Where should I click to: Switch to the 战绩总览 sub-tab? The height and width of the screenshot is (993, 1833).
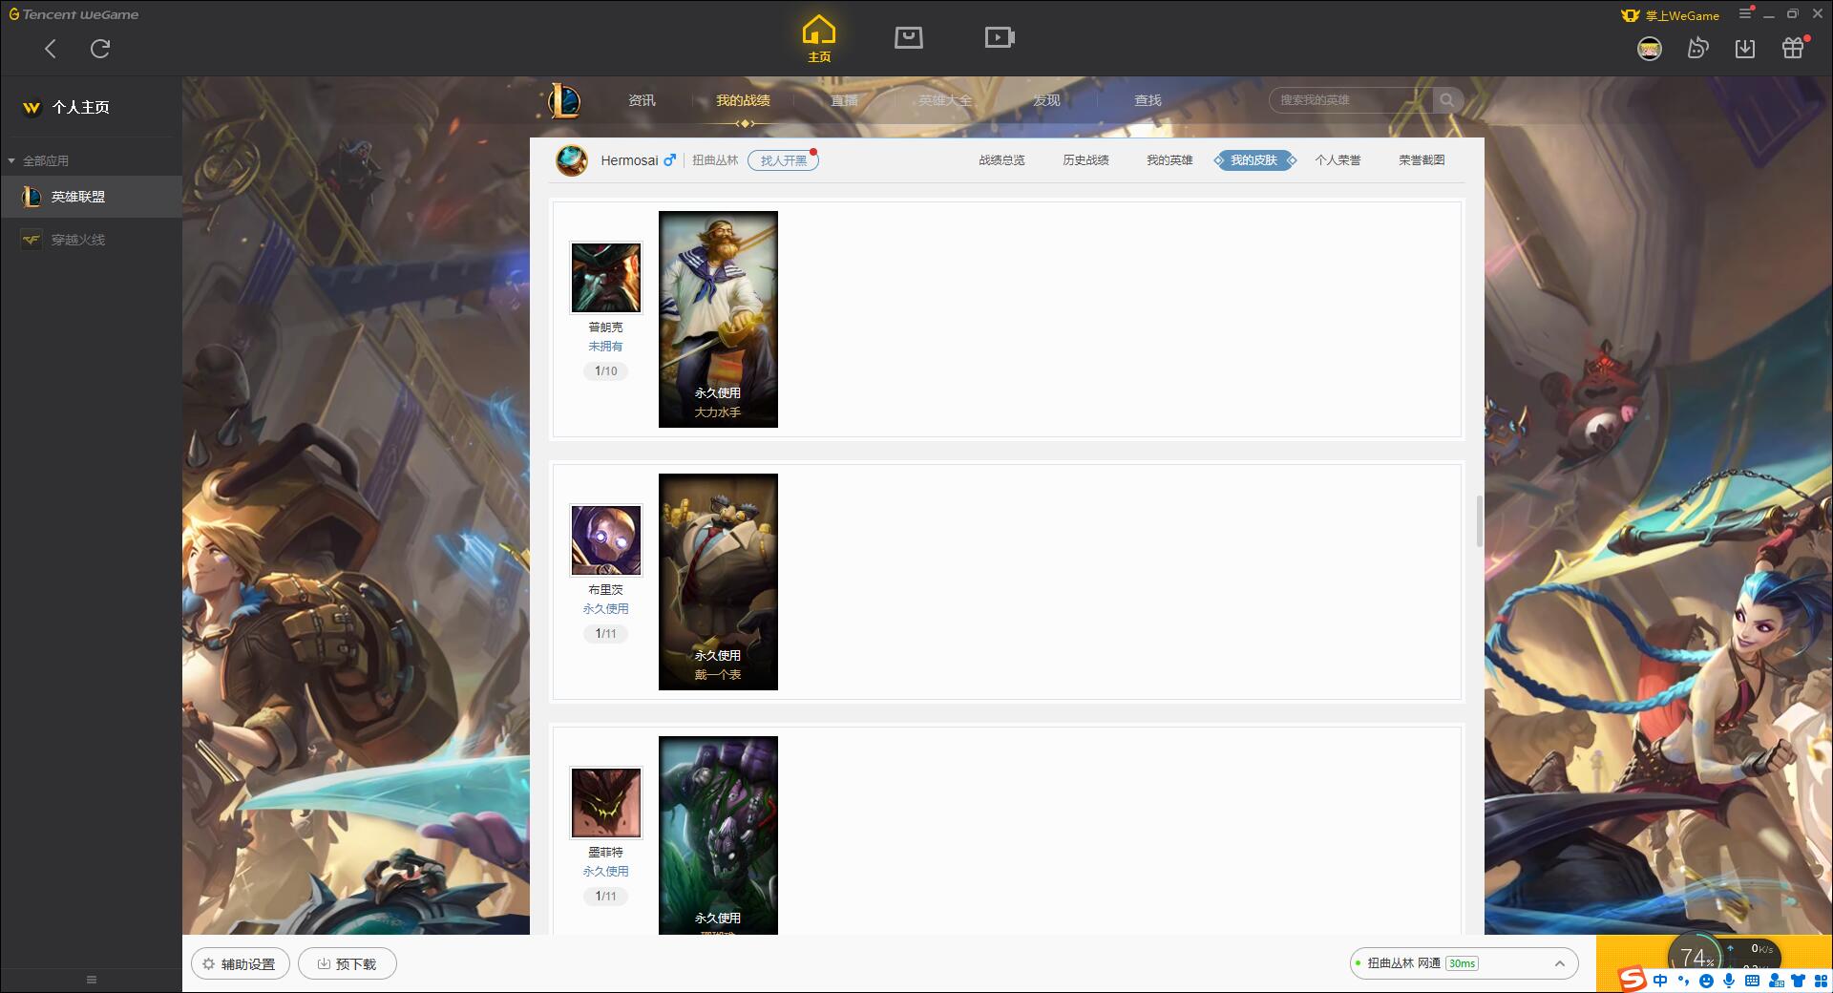pos(1001,160)
